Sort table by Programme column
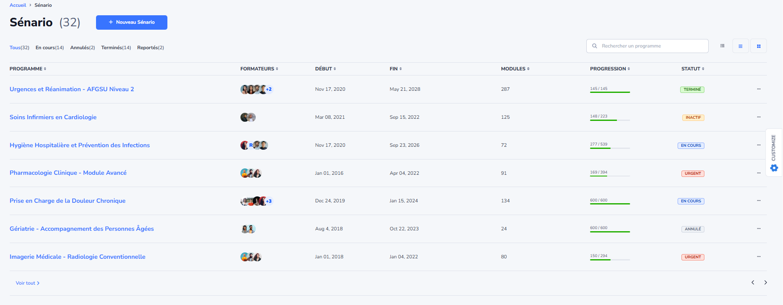 (28, 69)
